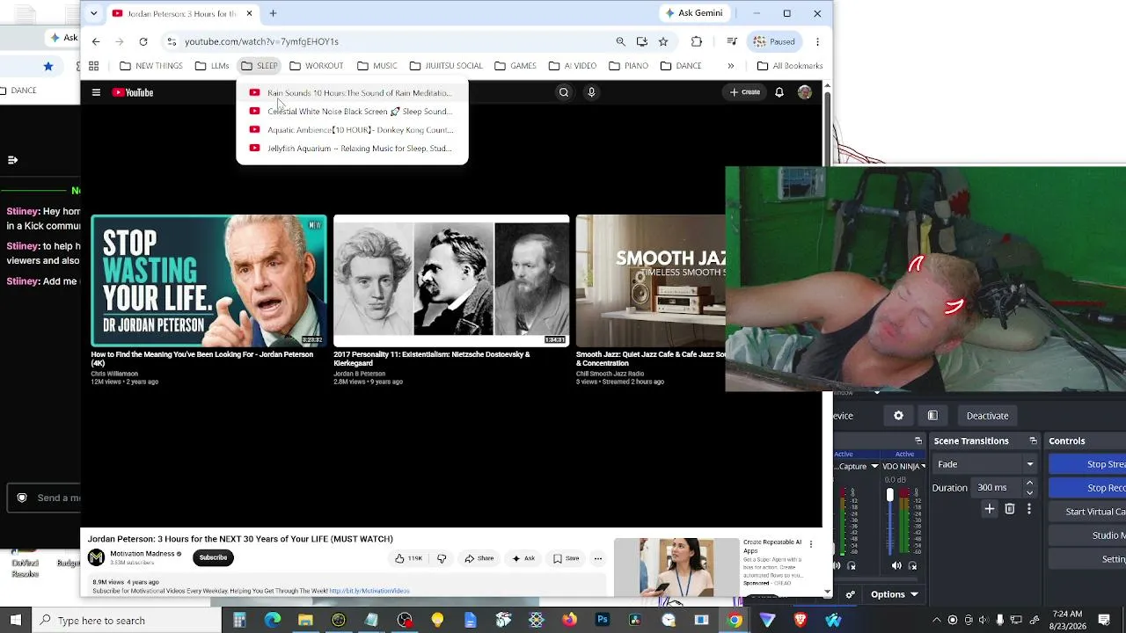Open the Chrome tab search dropdown

[93, 13]
